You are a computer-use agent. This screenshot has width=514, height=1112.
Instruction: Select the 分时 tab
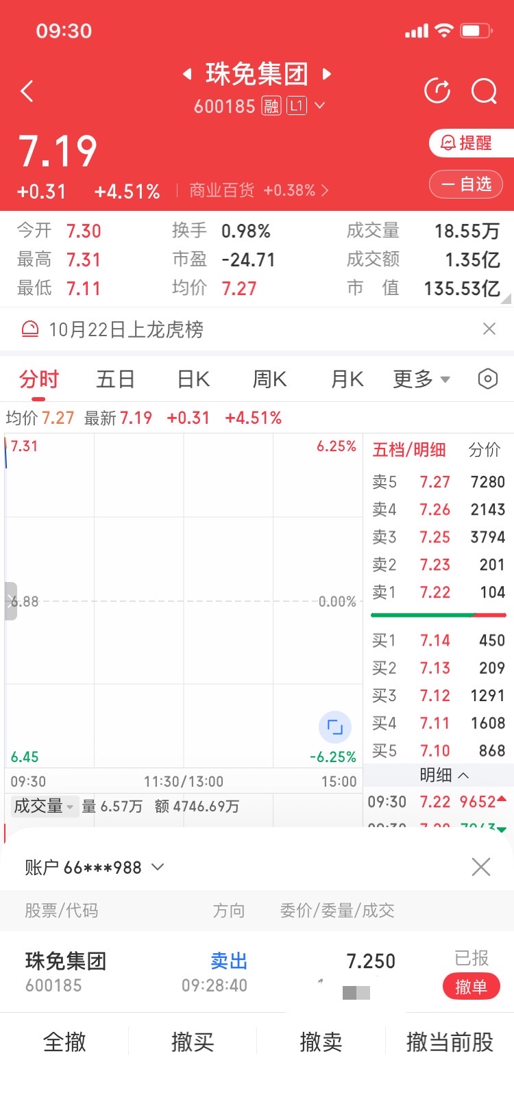point(39,379)
